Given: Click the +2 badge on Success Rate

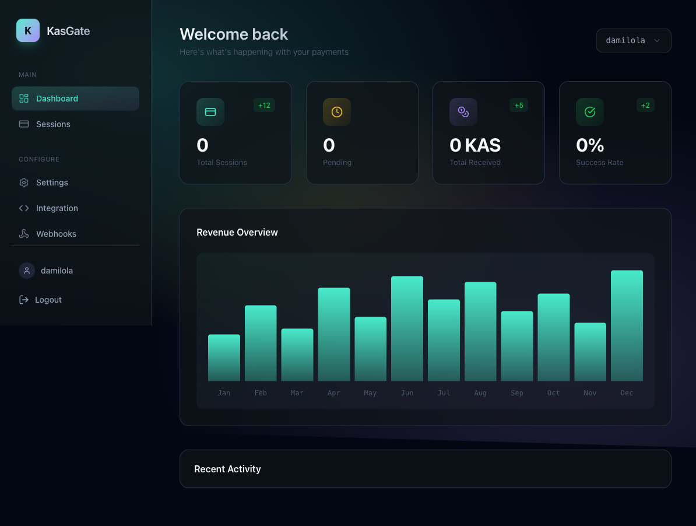Looking at the screenshot, I should [645, 105].
